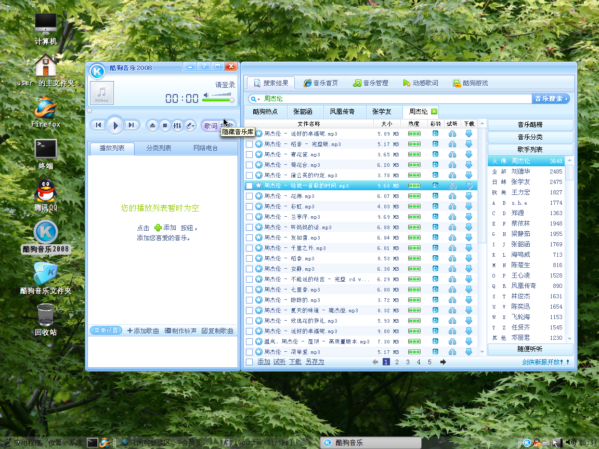Select the 凤凰传奇 search tab
This screenshot has height=449, width=599.
point(342,112)
